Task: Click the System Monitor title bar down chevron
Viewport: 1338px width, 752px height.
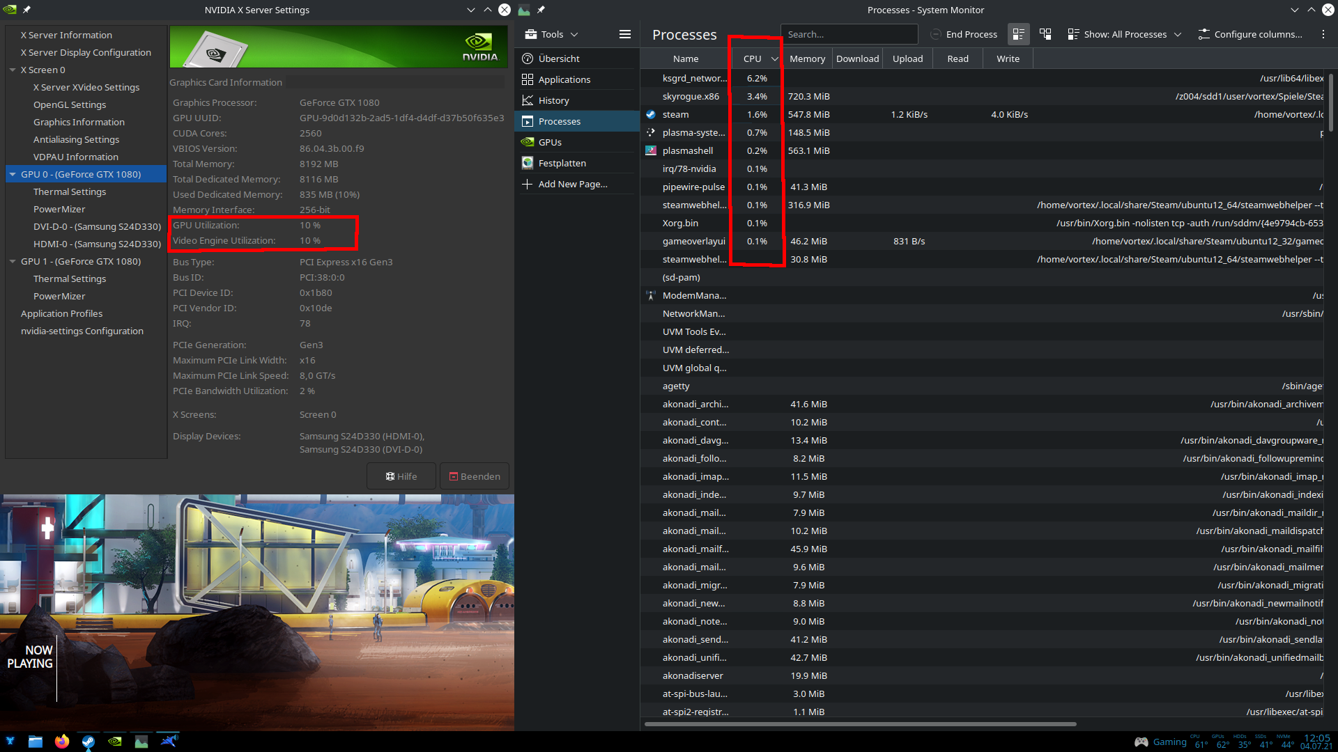Action: tap(1295, 10)
